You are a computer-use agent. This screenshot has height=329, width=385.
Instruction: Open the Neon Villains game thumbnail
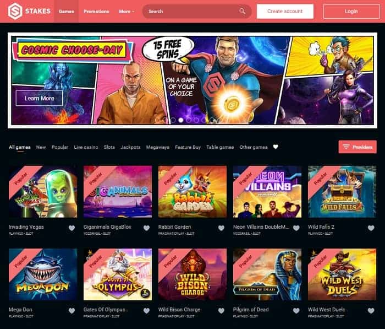coord(267,192)
